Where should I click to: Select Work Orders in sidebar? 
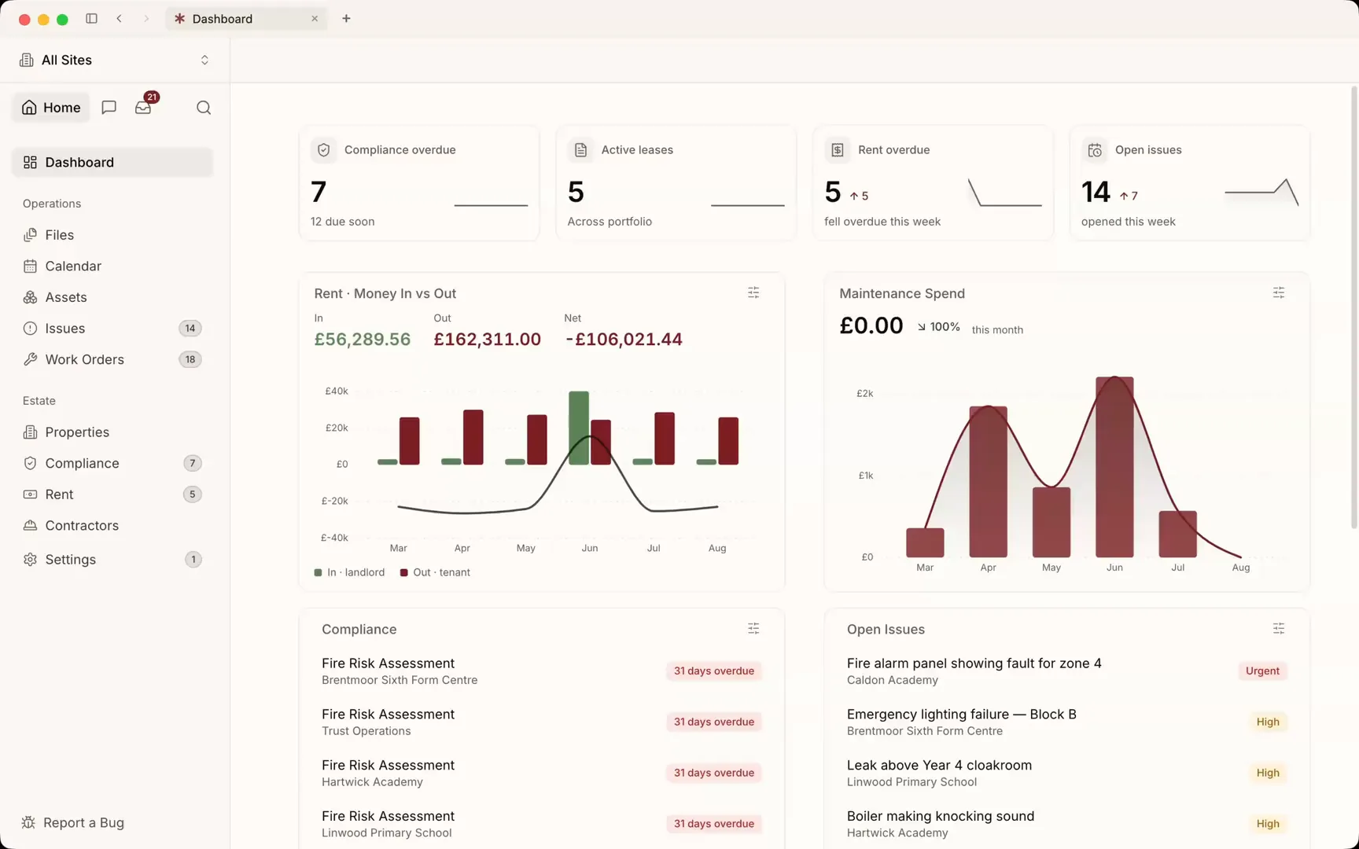(x=112, y=359)
